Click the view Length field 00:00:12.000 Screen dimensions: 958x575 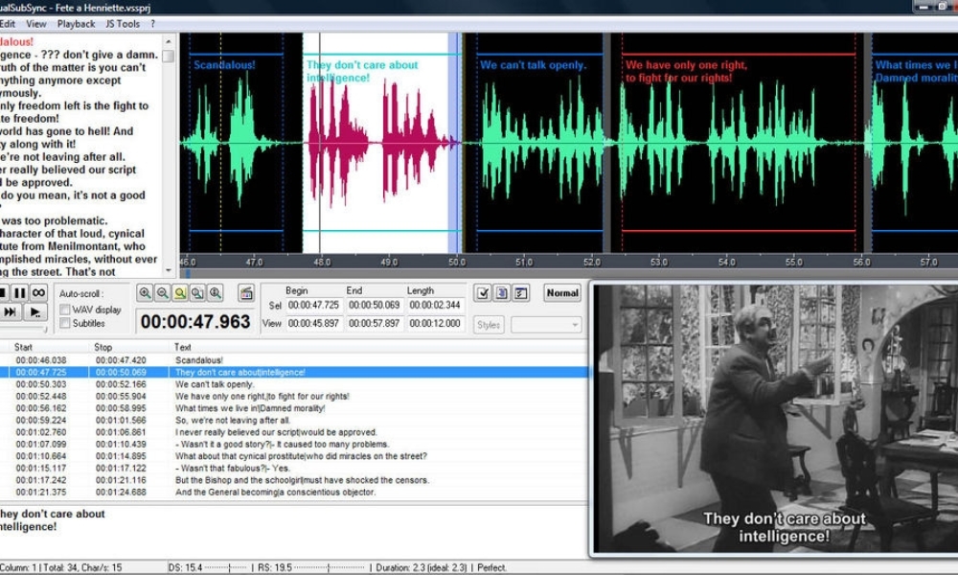click(434, 323)
